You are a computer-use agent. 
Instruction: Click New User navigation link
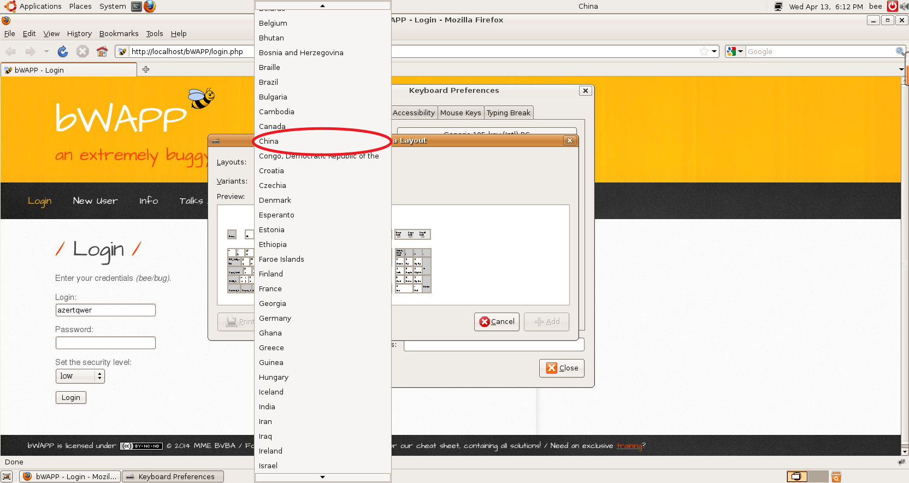click(95, 201)
